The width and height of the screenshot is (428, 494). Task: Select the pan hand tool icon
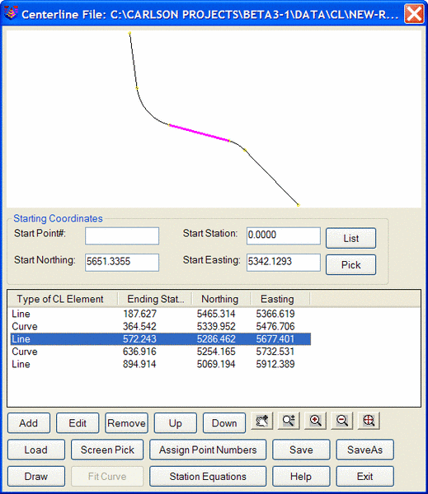(261, 421)
